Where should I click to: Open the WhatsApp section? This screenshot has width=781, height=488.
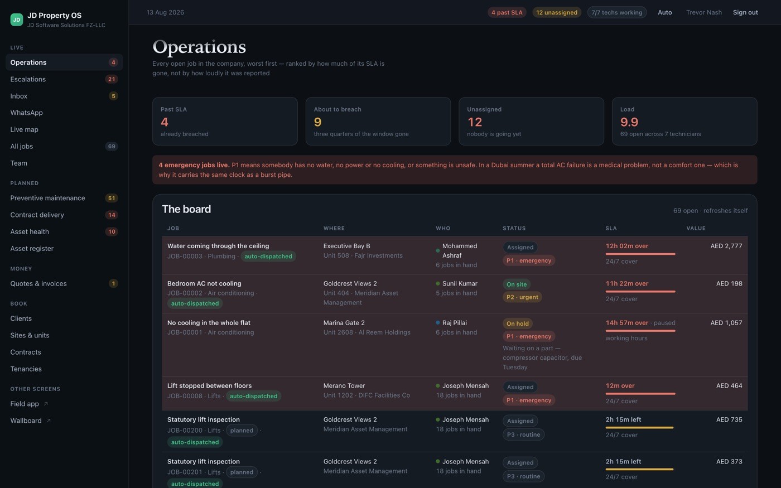tap(64, 113)
